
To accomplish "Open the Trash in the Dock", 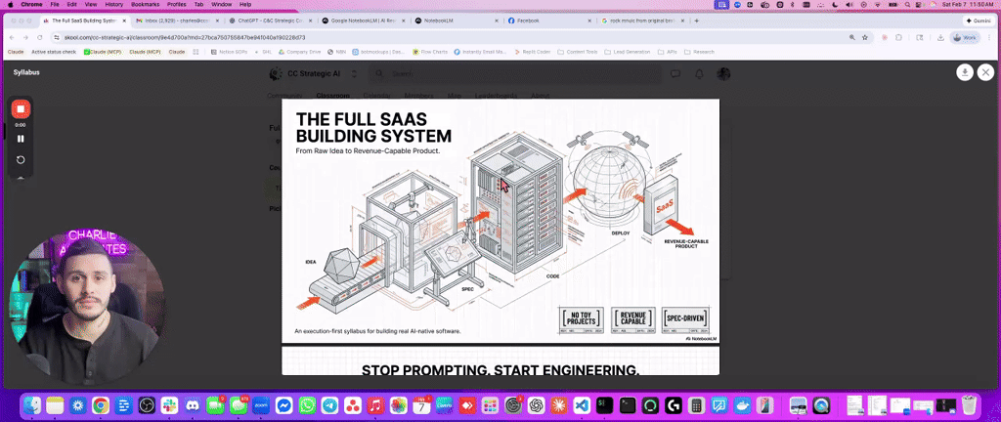I will pos(969,404).
